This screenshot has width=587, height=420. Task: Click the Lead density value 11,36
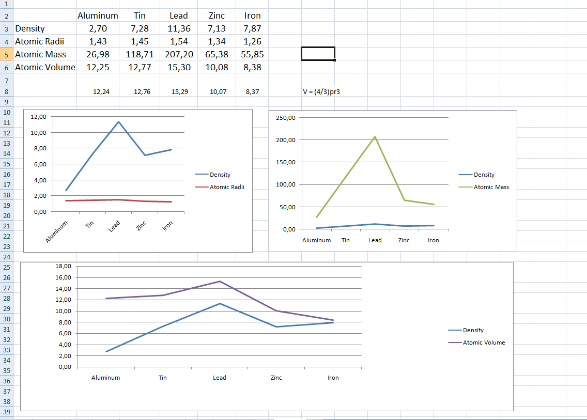pyautogui.click(x=178, y=28)
